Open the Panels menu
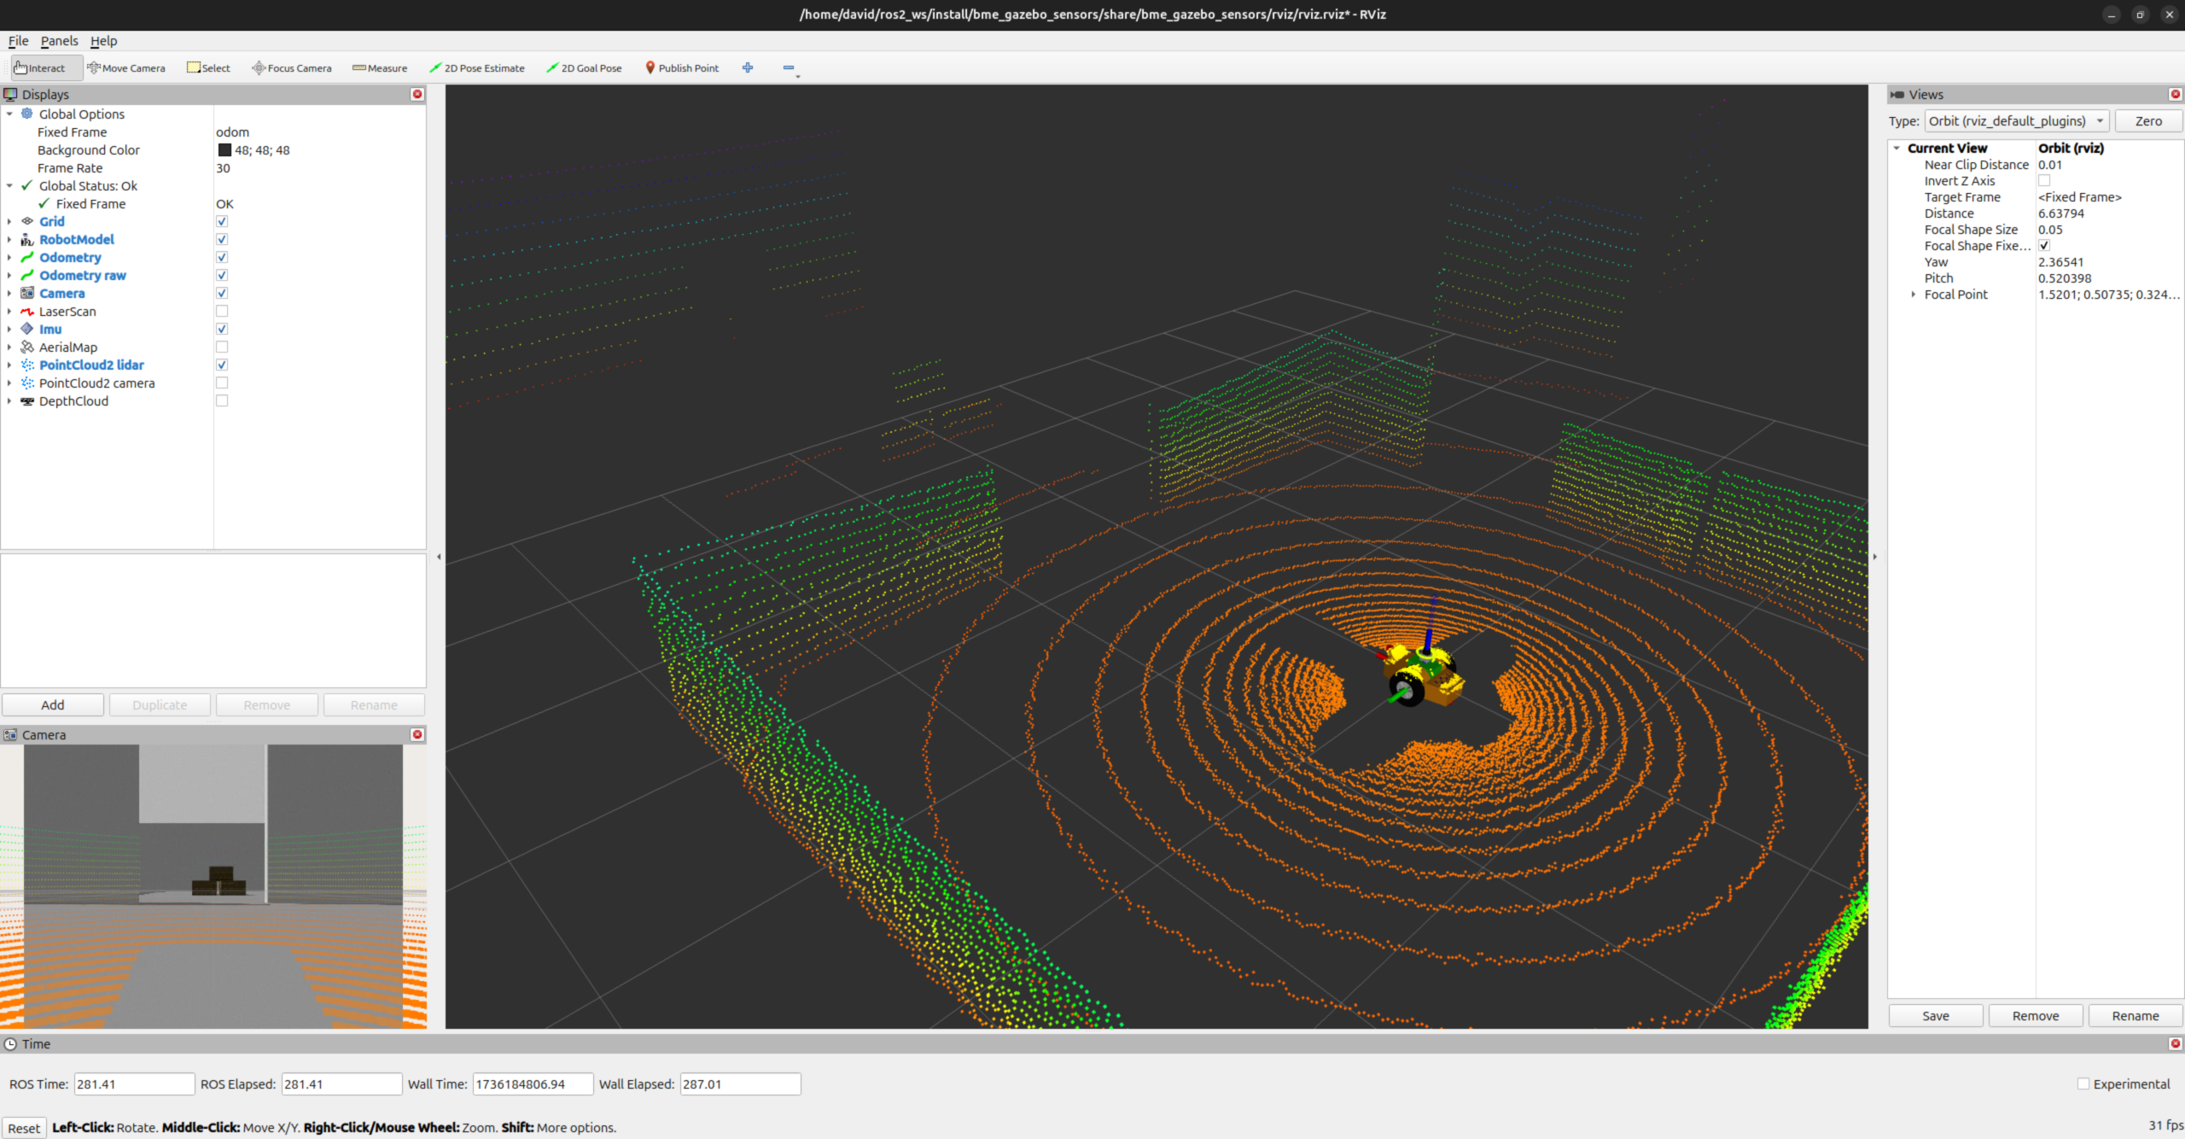2185x1139 pixels. (x=59, y=41)
